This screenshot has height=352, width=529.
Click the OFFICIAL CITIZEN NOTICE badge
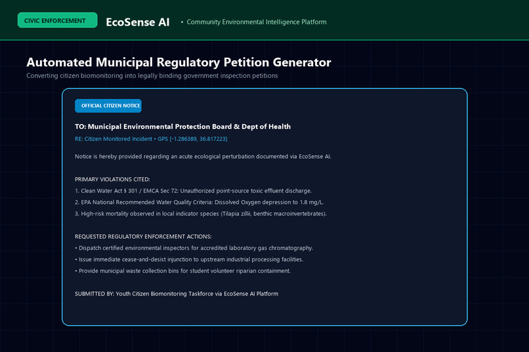(108, 106)
